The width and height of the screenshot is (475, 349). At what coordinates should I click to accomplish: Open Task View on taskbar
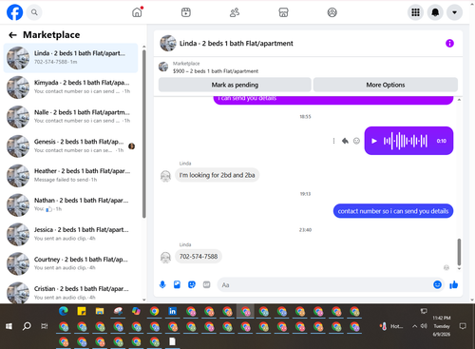pos(45,326)
